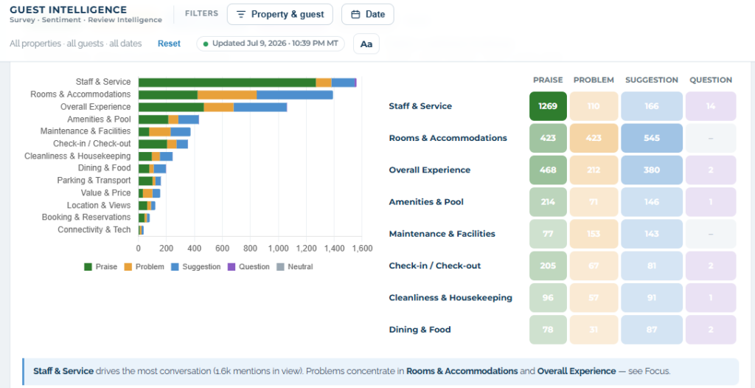Click the purple Question legend swatch
Image resolution: width=755 pixels, height=388 pixels.
232,266
